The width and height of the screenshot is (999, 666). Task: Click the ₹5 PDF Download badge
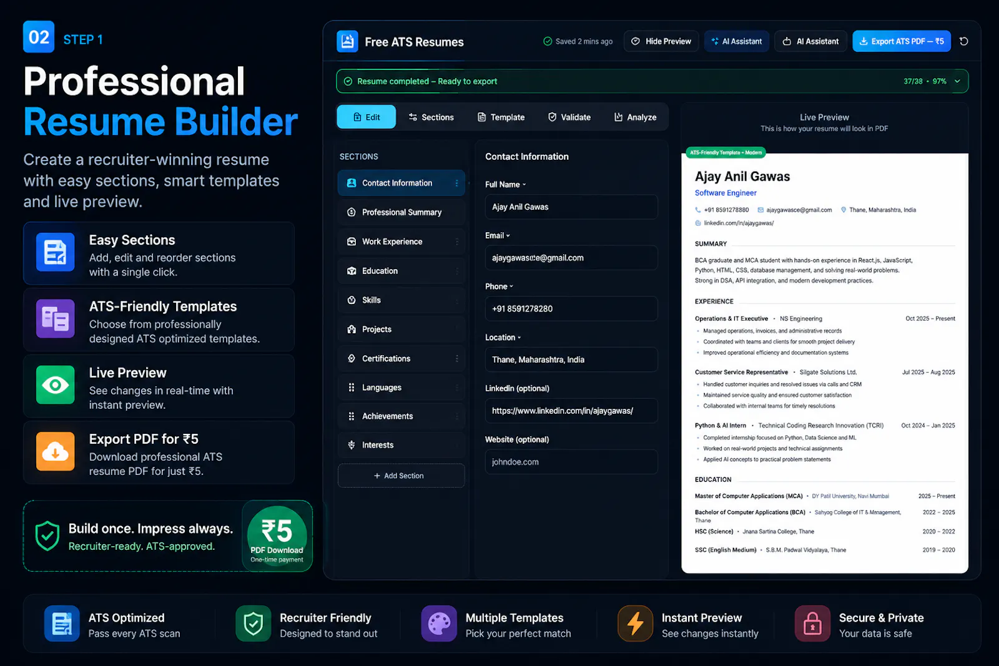277,536
